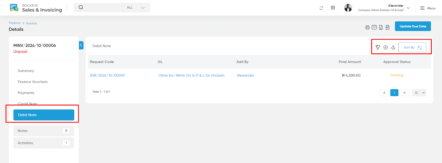Click the Alexander added-by link
Image resolution: width=442 pixels, height=163 pixels.
(x=245, y=75)
